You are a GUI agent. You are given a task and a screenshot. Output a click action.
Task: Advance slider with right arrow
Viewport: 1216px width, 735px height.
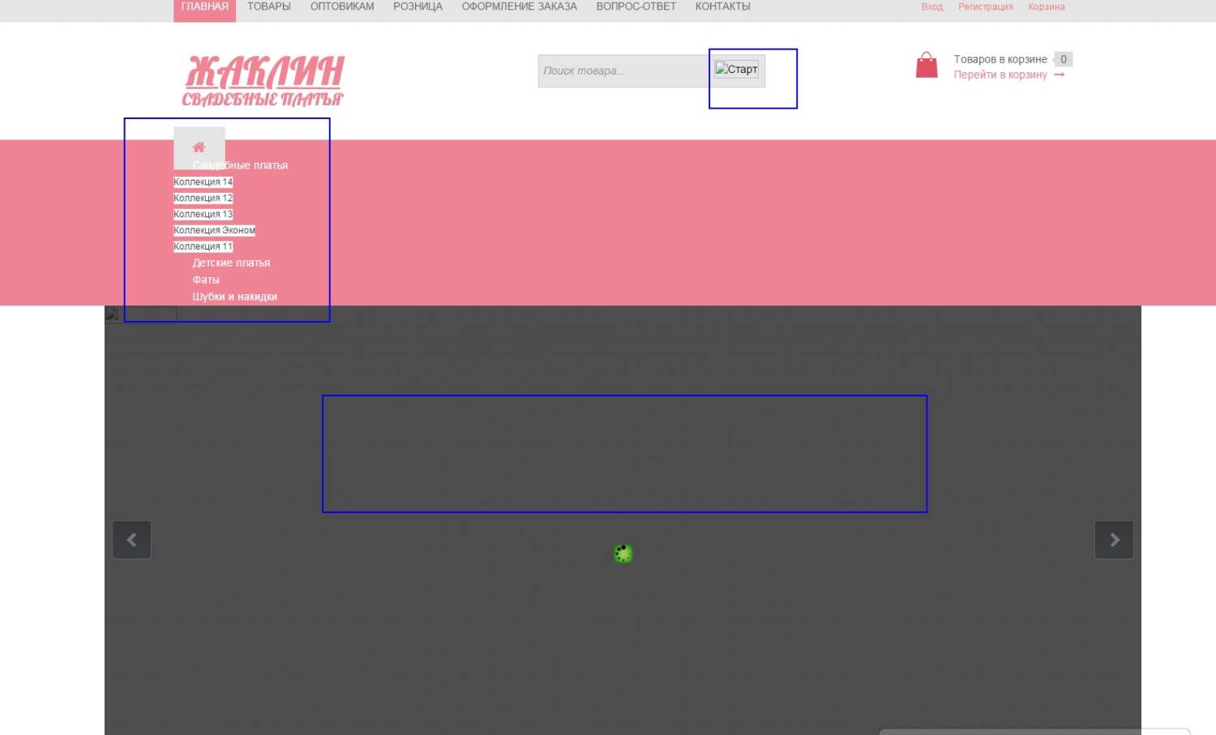[1114, 540]
